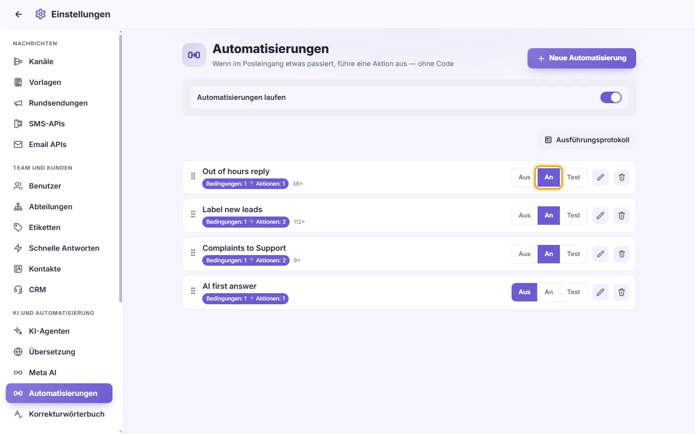Test the Complaints to Support automation
This screenshot has height=434, width=695.
pyautogui.click(x=573, y=254)
